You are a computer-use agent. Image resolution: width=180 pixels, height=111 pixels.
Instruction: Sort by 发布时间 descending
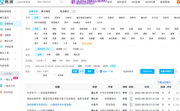tap(44, 49)
